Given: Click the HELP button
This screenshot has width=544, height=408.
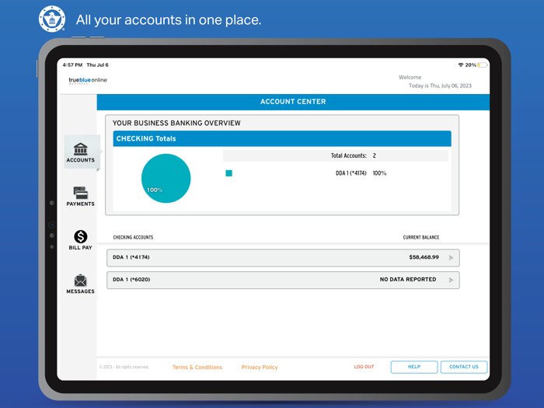Looking at the screenshot, I should (x=414, y=367).
